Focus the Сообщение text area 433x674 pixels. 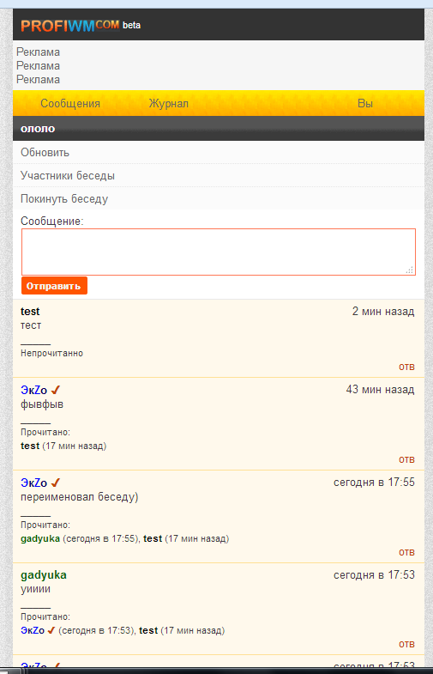pyautogui.click(x=219, y=252)
